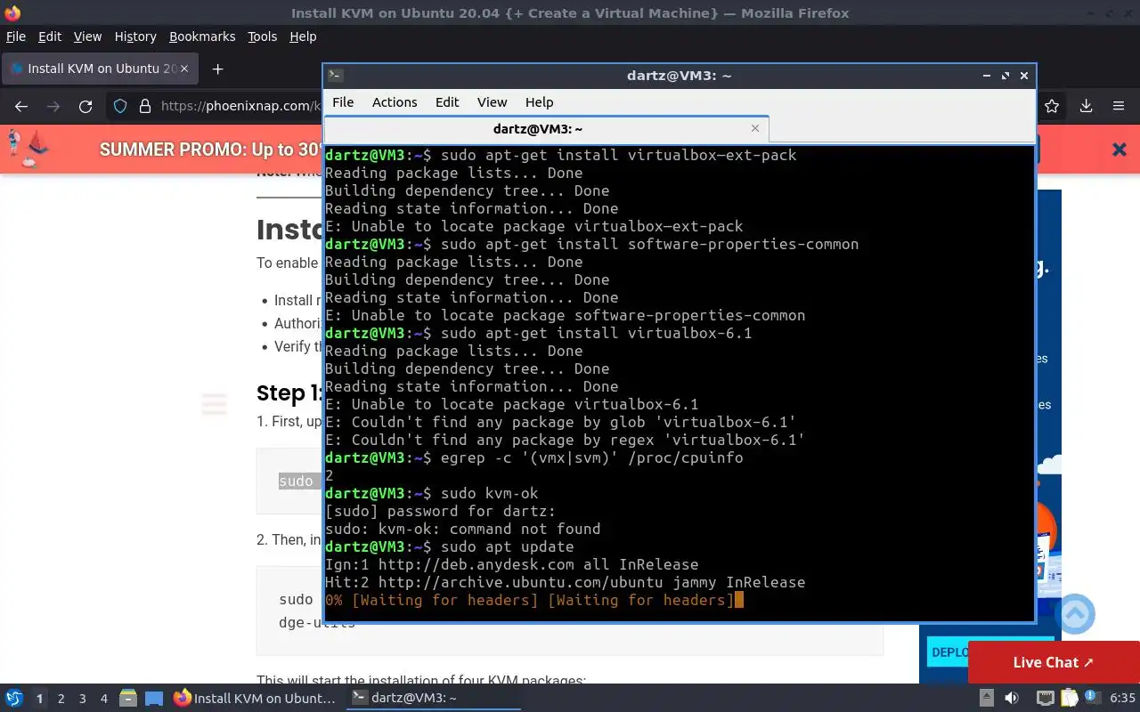Open Firefox View menu
Screen dimensions: 1140x712
click(87, 36)
